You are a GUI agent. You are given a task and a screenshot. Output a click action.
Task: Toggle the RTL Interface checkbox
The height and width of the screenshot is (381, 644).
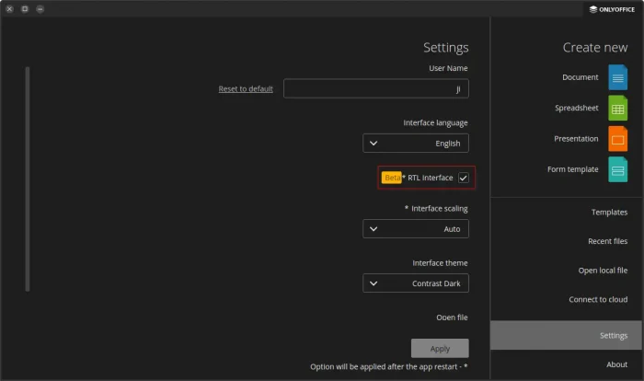click(464, 178)
